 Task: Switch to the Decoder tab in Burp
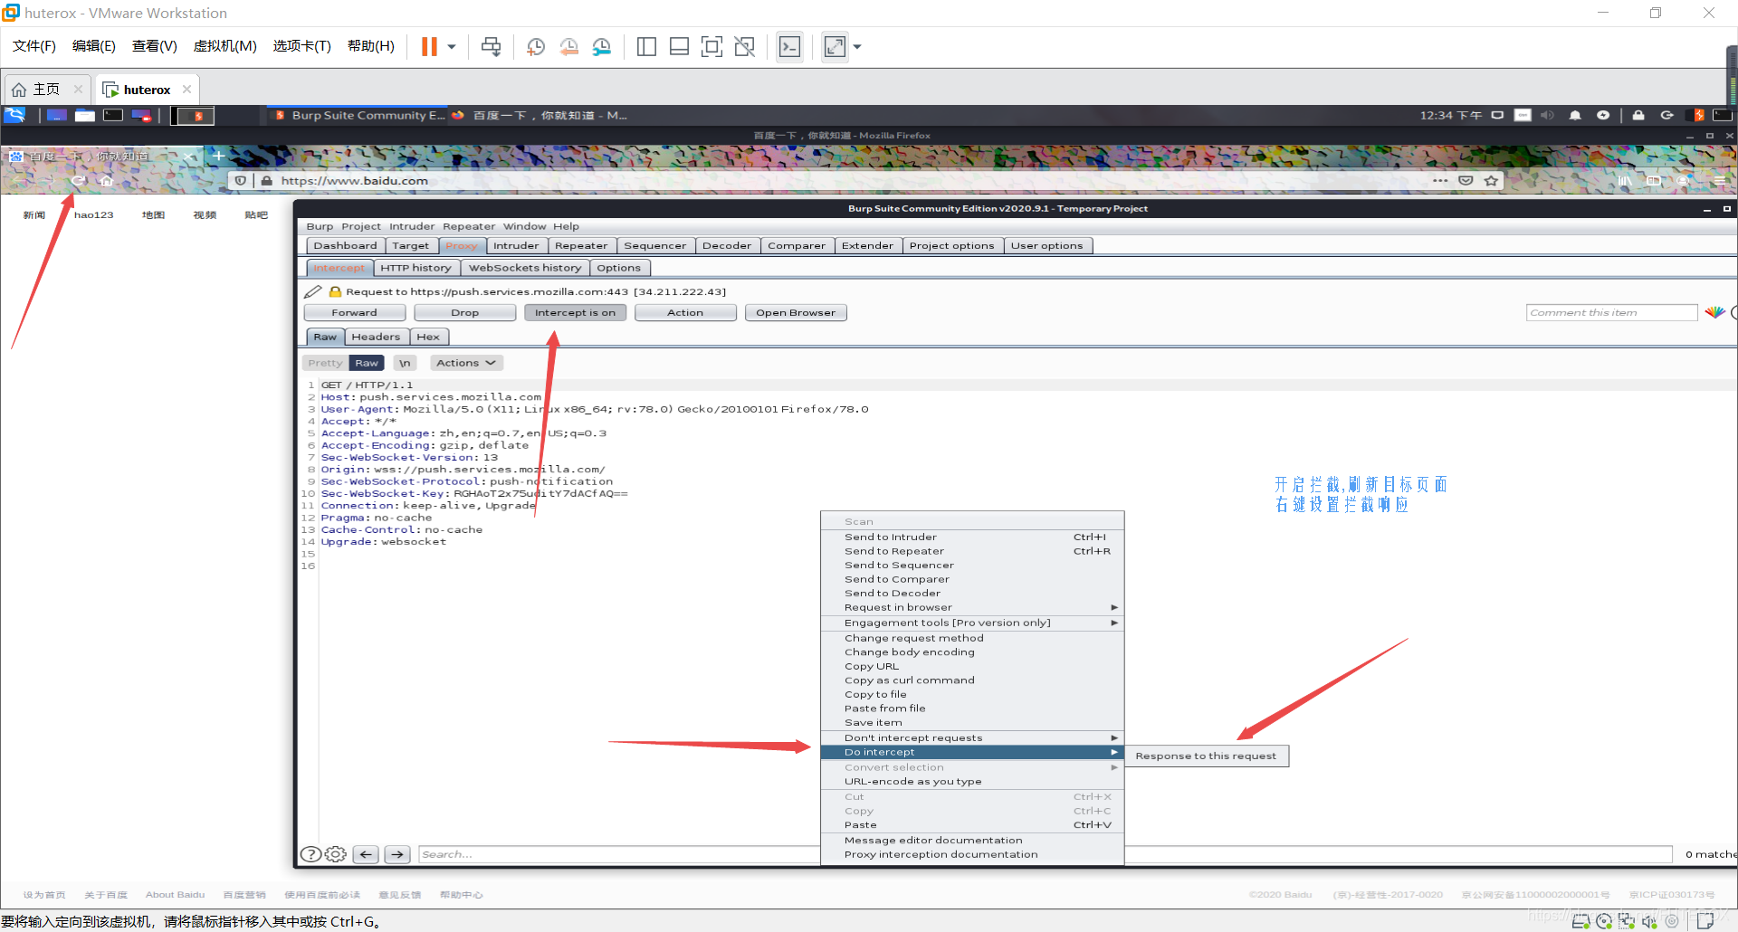pos(727,245)
